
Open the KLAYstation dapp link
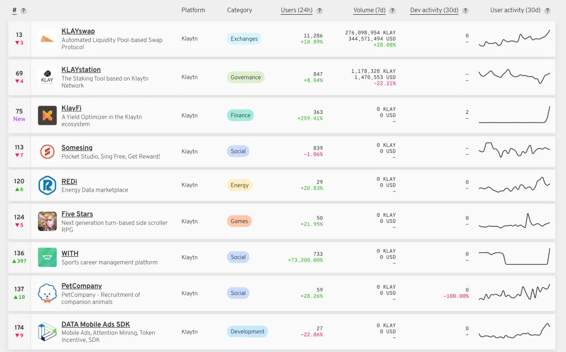(x=81, y=70)
